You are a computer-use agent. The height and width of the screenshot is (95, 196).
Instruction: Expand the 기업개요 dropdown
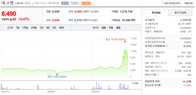[x=75, y=3]
